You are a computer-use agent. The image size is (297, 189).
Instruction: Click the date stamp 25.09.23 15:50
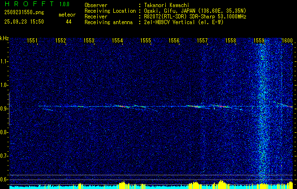[x=24, y=22]
